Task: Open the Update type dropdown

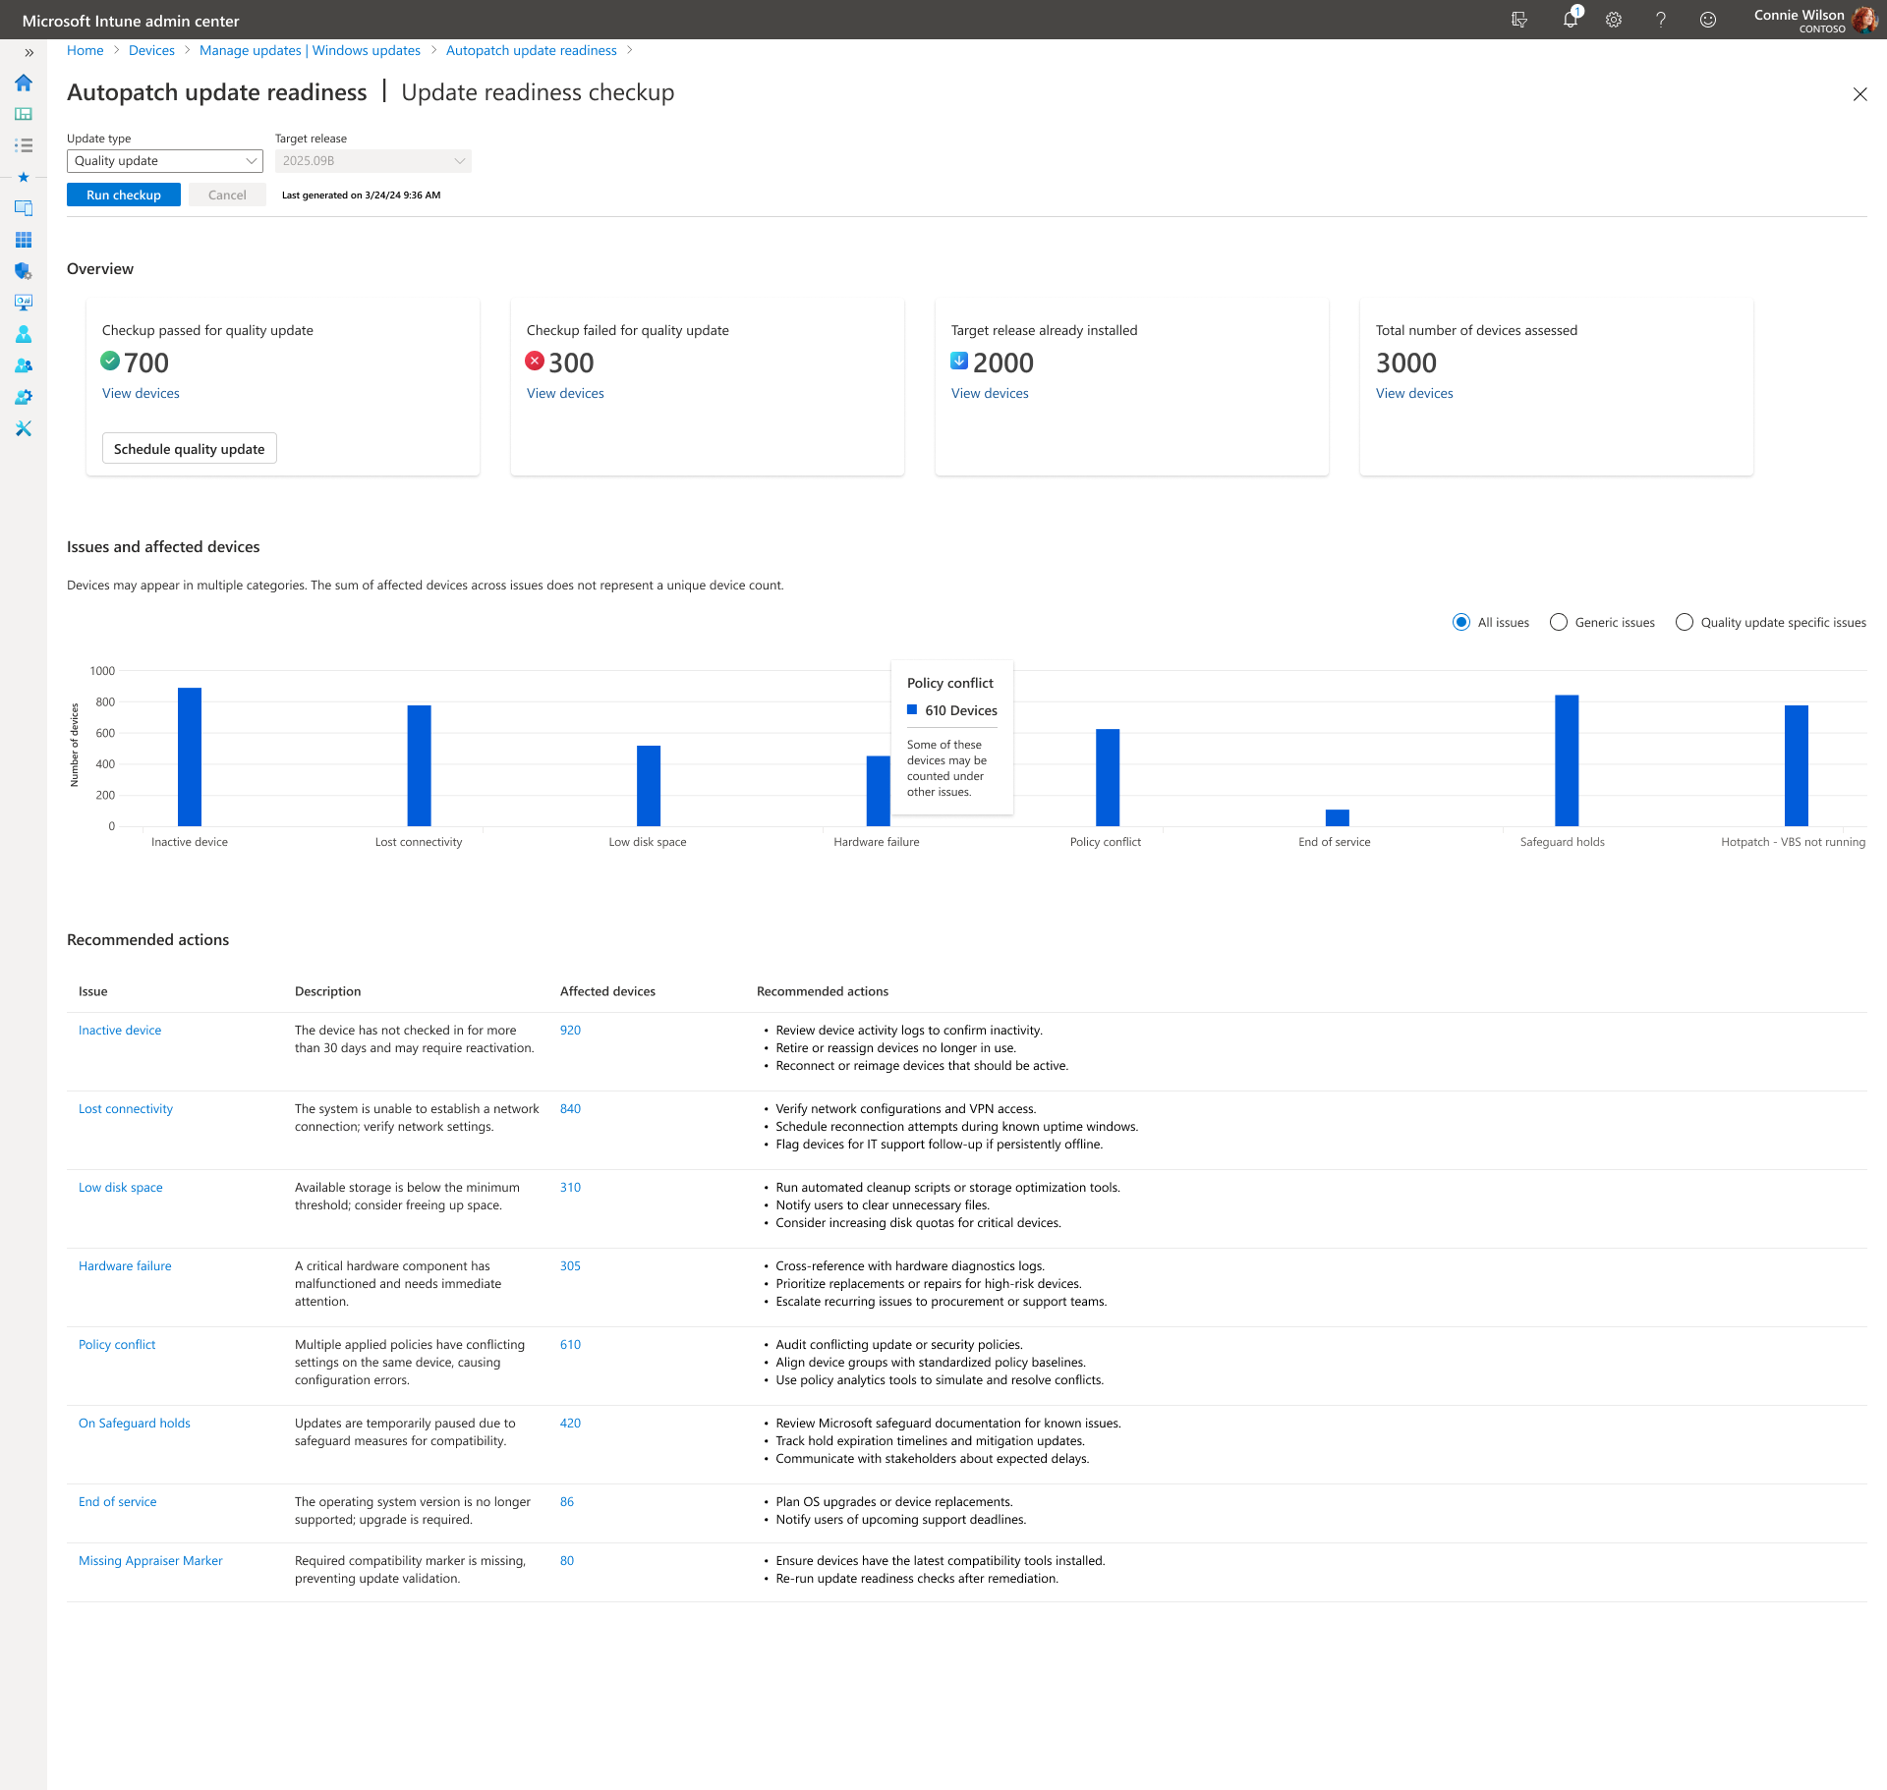Action: click(165, 161)
